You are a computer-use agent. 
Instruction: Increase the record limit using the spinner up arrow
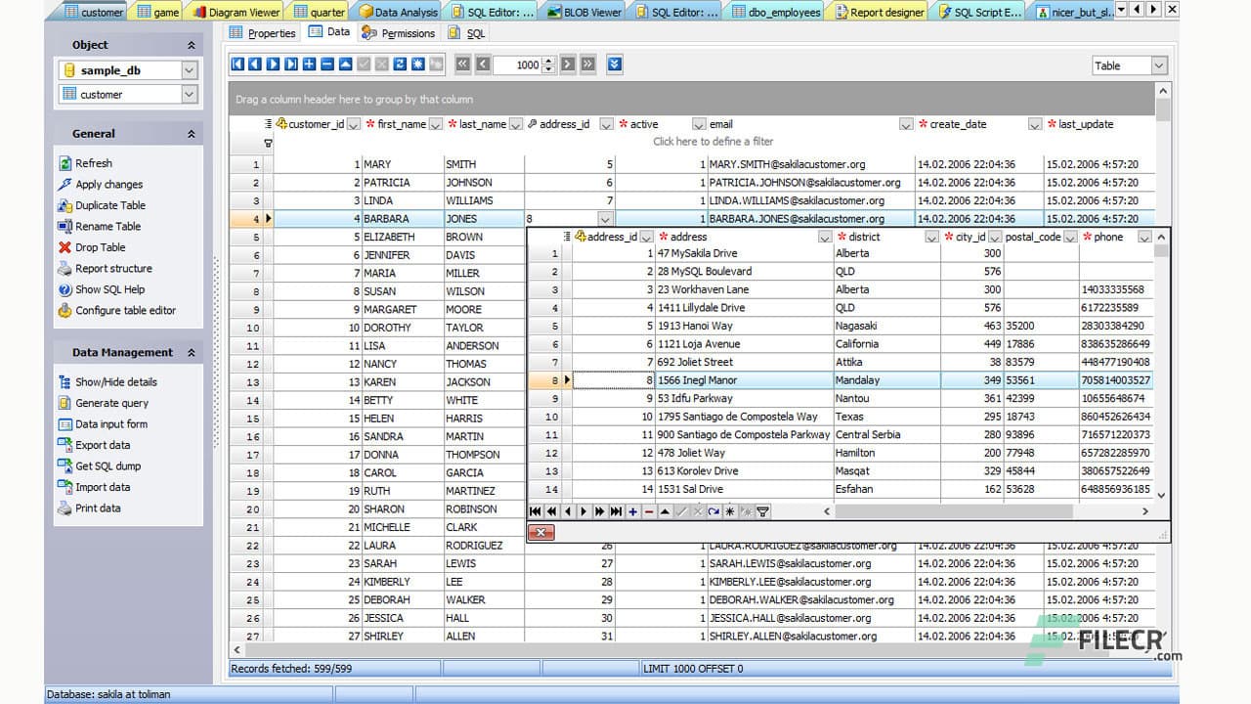[x=547, y=61]
